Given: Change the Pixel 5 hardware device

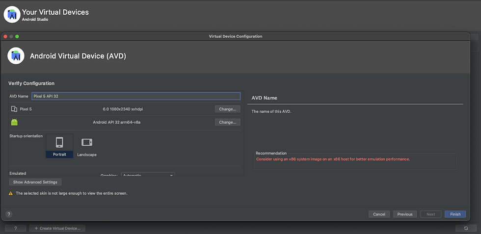Looking at the screenshot, I should pos(228,109).
